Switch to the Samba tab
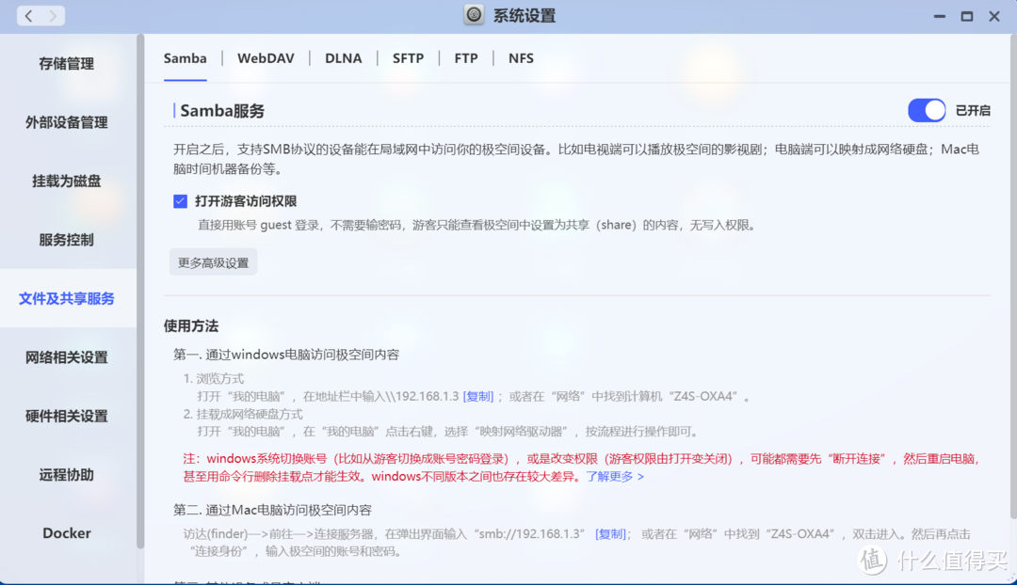The height and width of the screenshot is (585, 1017). [185, 58]
